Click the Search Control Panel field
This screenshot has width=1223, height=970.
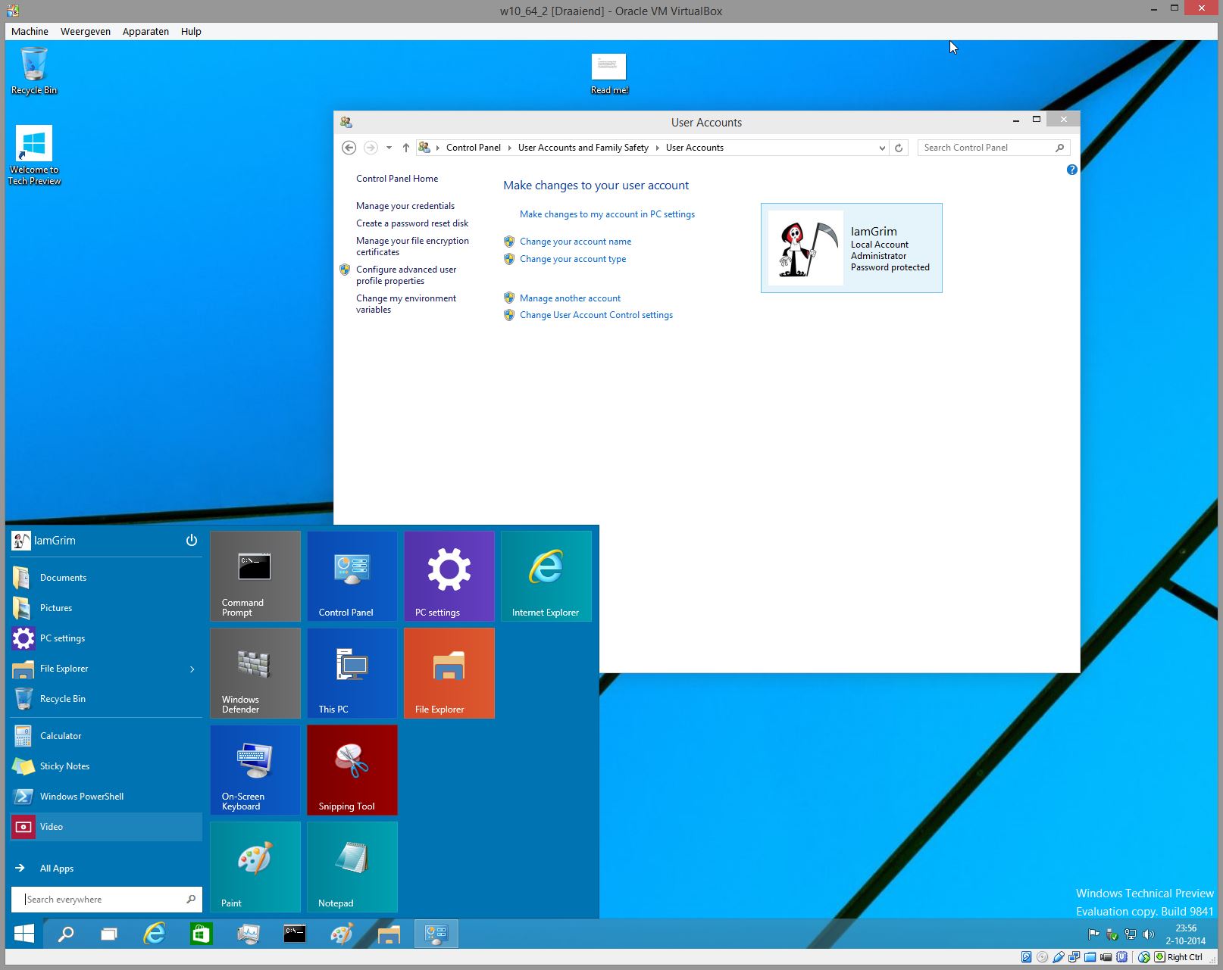click(993, 148)
